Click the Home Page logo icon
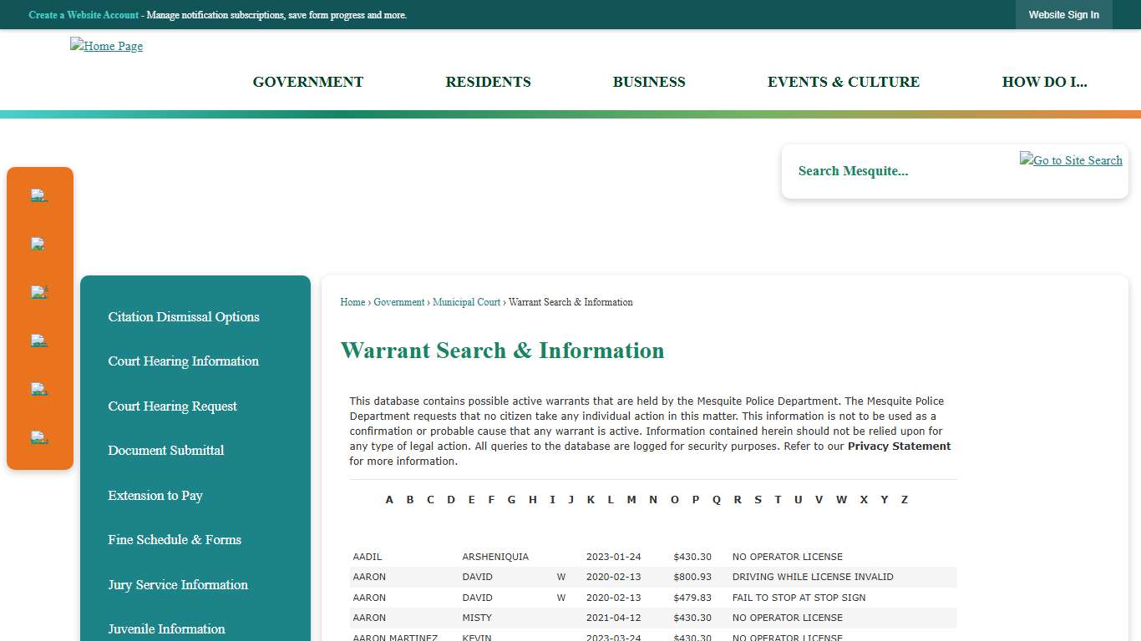This screenshot has width=1141, height=641. 106,46
